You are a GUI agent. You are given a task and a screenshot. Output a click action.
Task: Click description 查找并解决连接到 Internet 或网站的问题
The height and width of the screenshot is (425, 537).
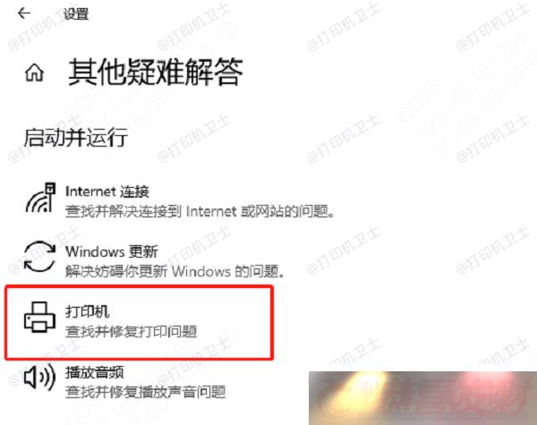200,211
